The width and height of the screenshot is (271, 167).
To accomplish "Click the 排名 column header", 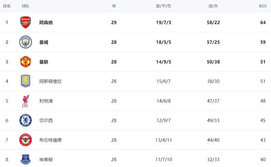I will tap(7, 6).
